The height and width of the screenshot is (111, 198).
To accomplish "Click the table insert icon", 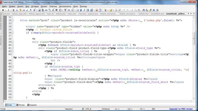I will 78,10.
